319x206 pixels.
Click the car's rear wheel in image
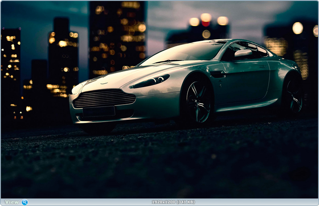(x=293, y=95)
